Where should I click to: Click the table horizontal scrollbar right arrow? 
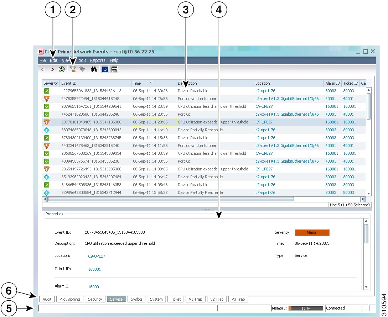(363, 199)
